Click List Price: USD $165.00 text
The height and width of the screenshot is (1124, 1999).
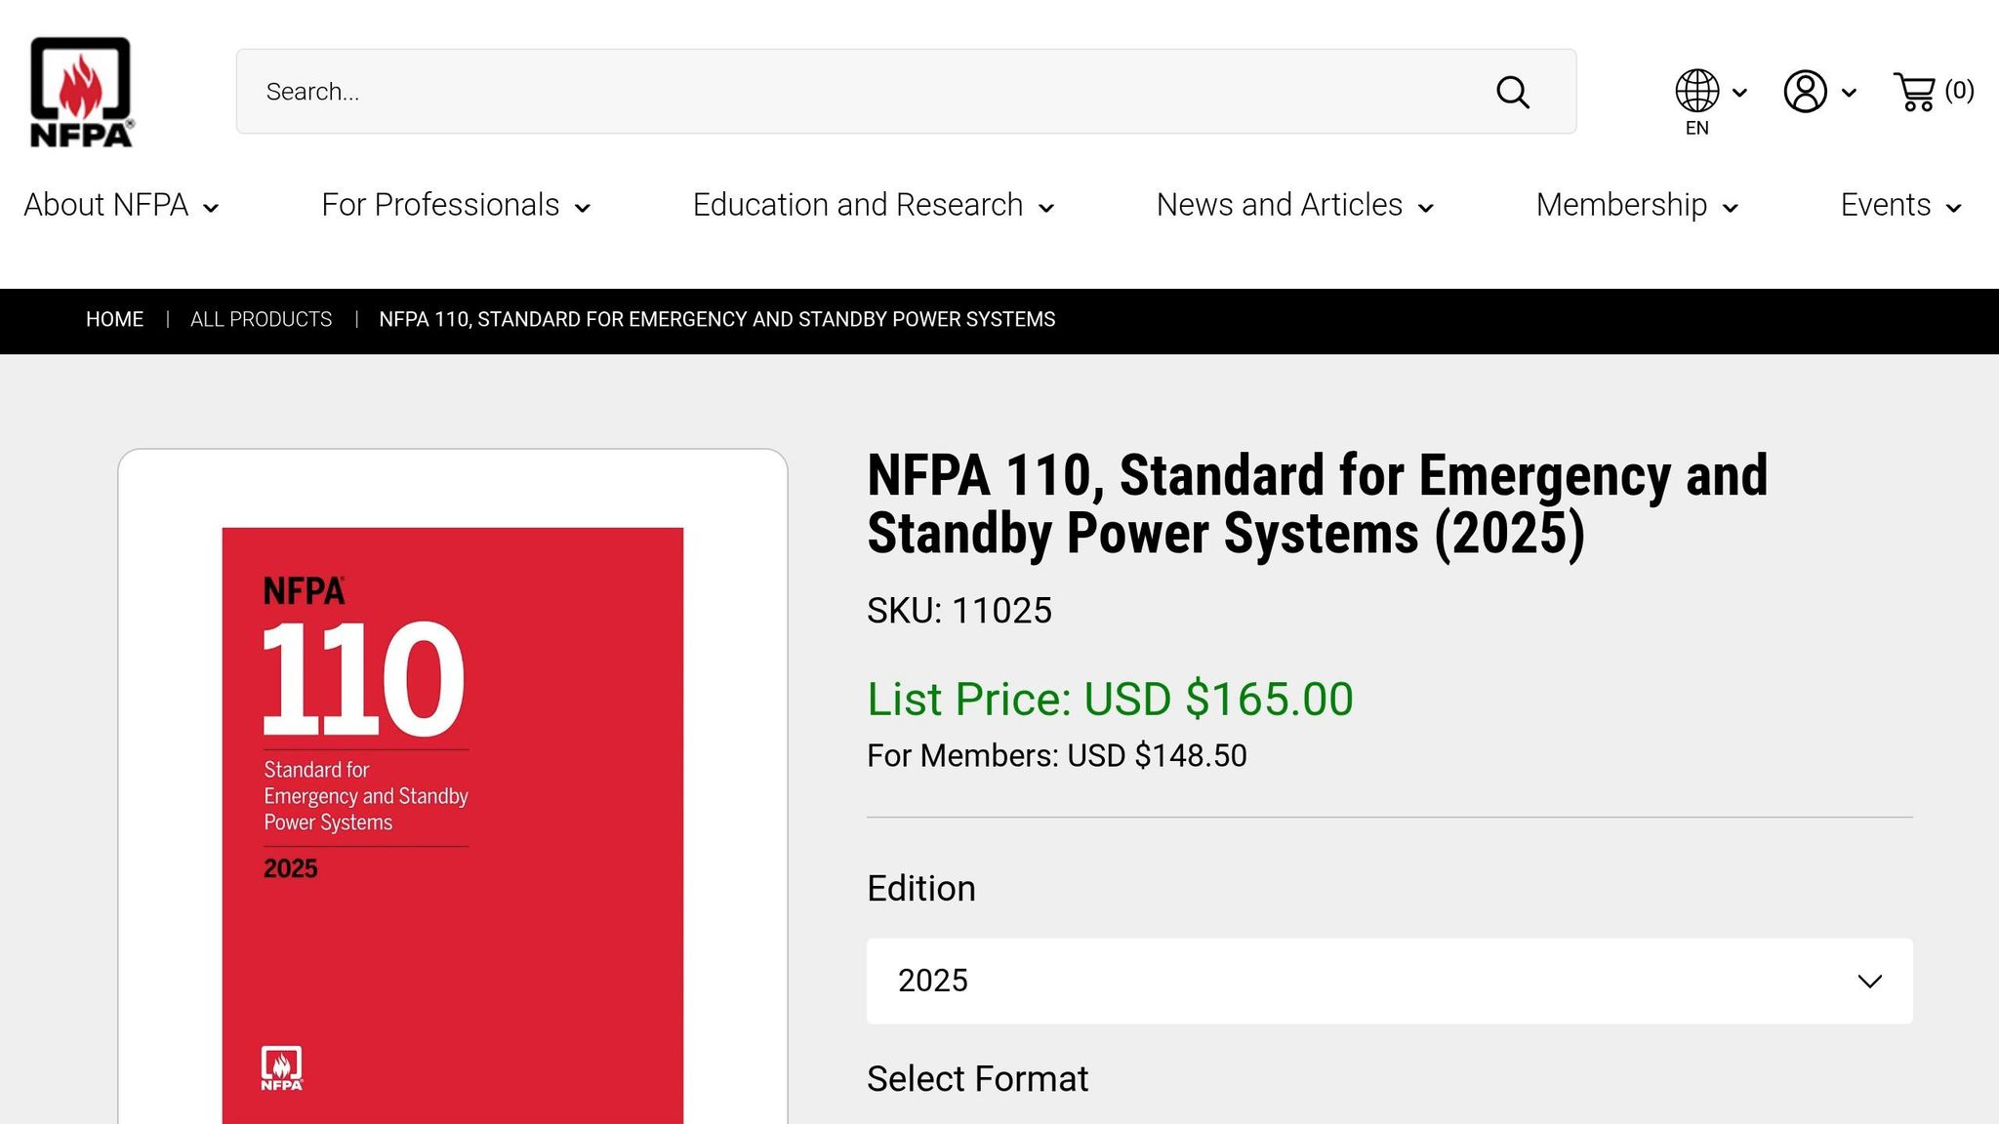(x=1110, y=700)
